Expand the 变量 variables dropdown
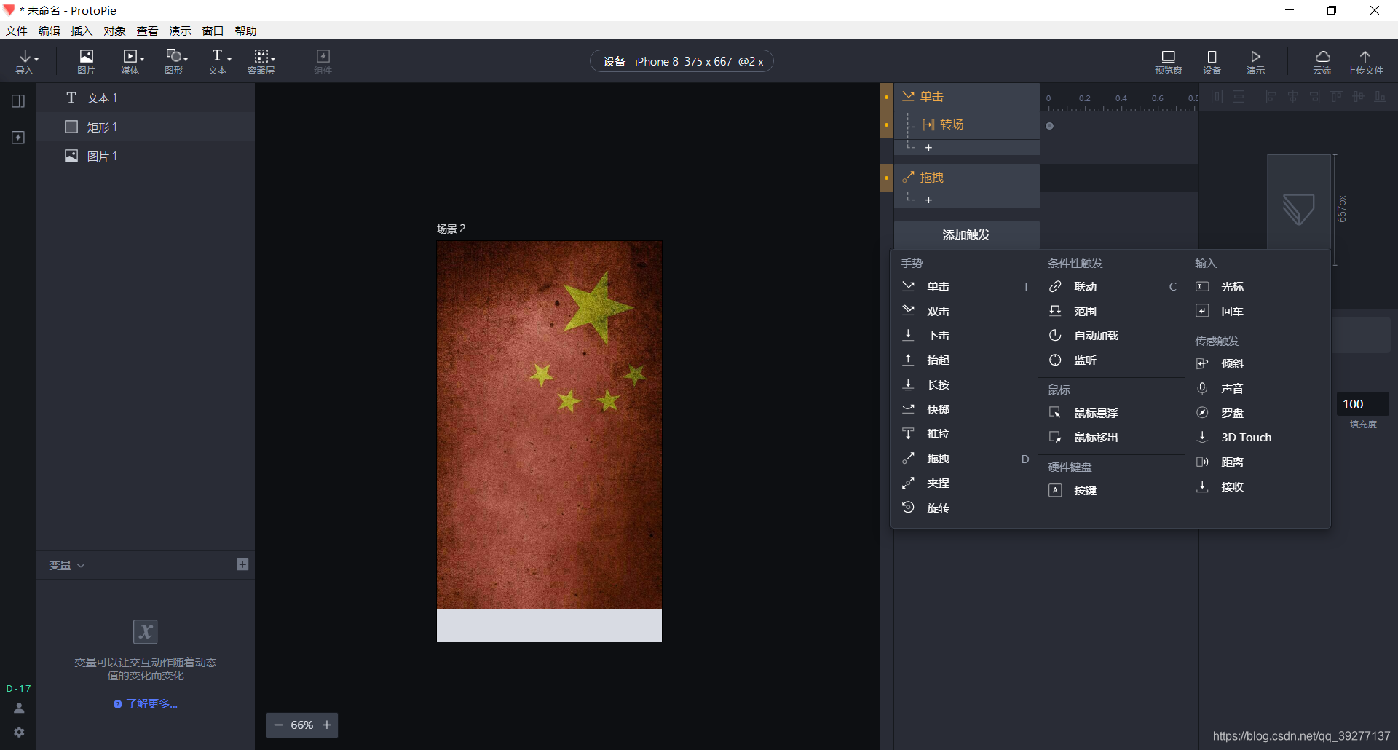 pos(67,565)
